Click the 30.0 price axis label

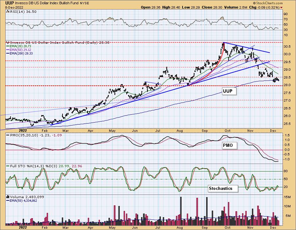286,54
